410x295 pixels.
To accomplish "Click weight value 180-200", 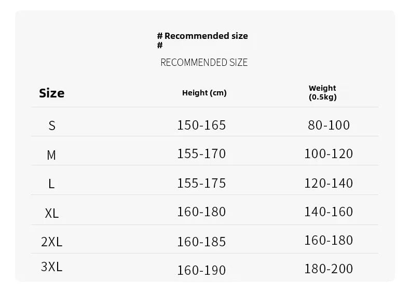I will [x=329, y=269].
